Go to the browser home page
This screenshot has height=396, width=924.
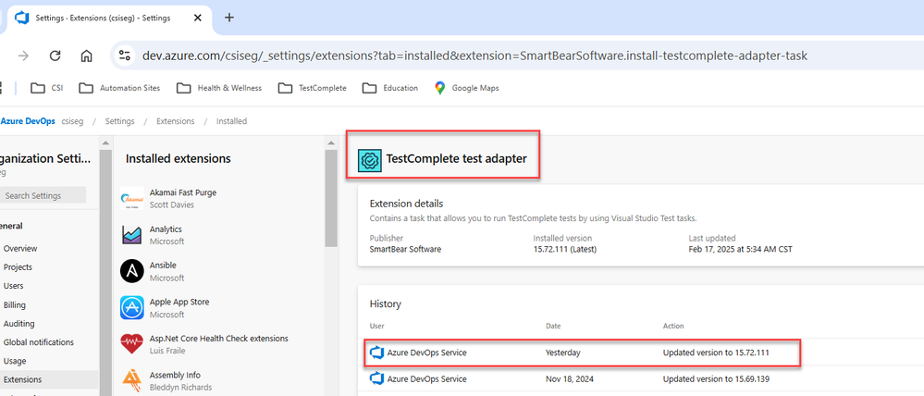87,56
